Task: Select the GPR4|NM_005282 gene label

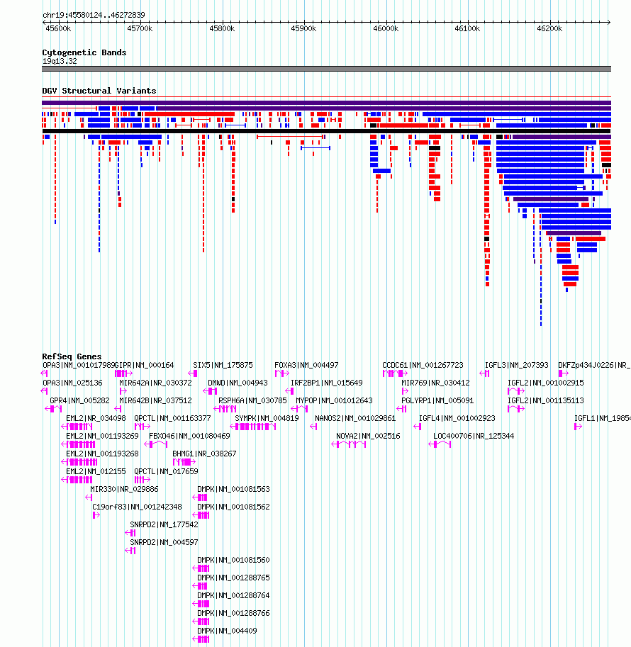Action: click(x=79, y=400)
